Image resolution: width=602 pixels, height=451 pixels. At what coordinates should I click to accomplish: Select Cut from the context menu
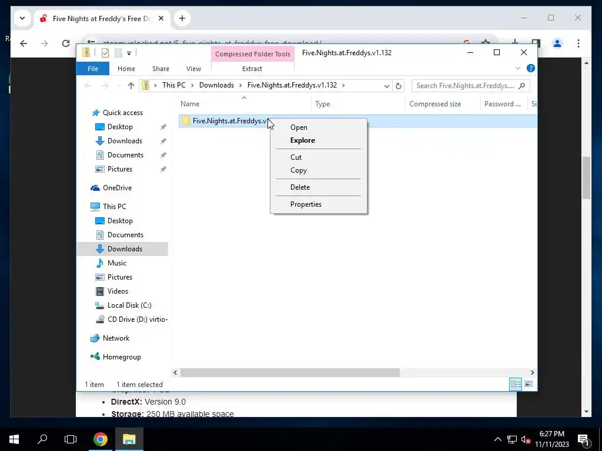pyautogui.click(x=296, y=157)
